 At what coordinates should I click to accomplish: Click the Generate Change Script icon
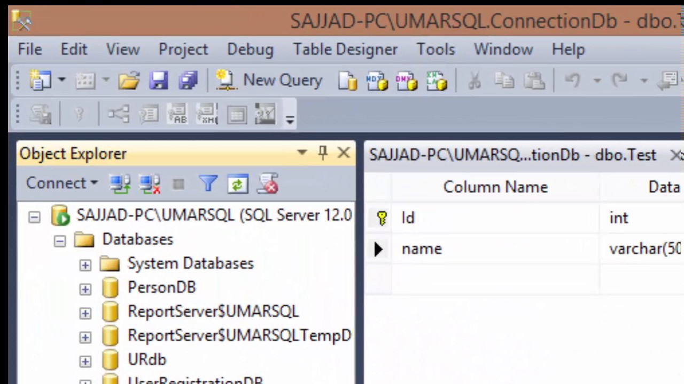pos(41,114)
